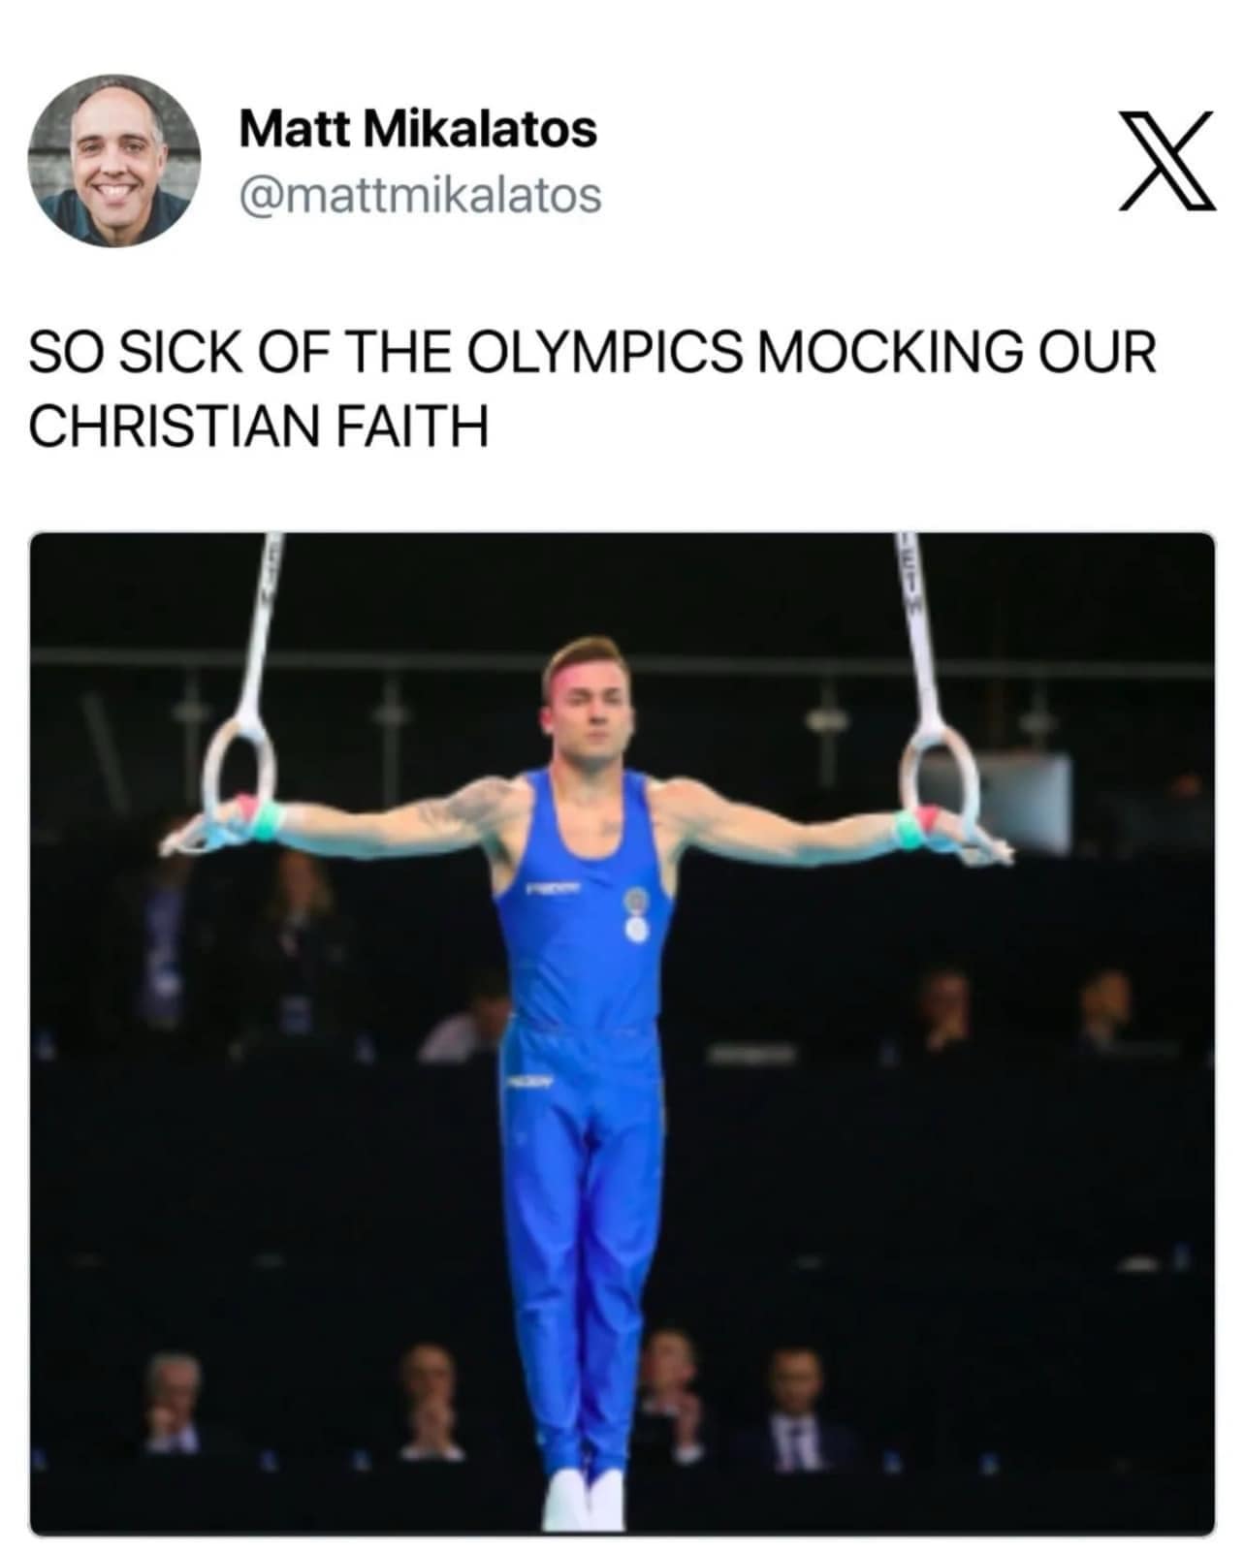The height and width of the screenshot is (1553, 1245).
Task: Click the right gymnastics ring in photo
Action: 939,785
